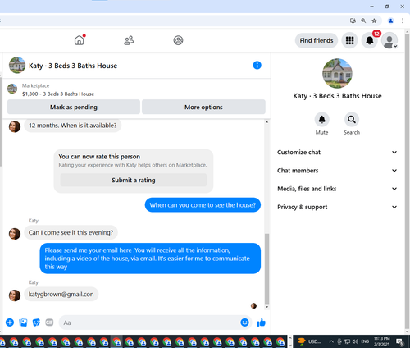Click the seen indicator small avatar

click(x=253, y=306)
